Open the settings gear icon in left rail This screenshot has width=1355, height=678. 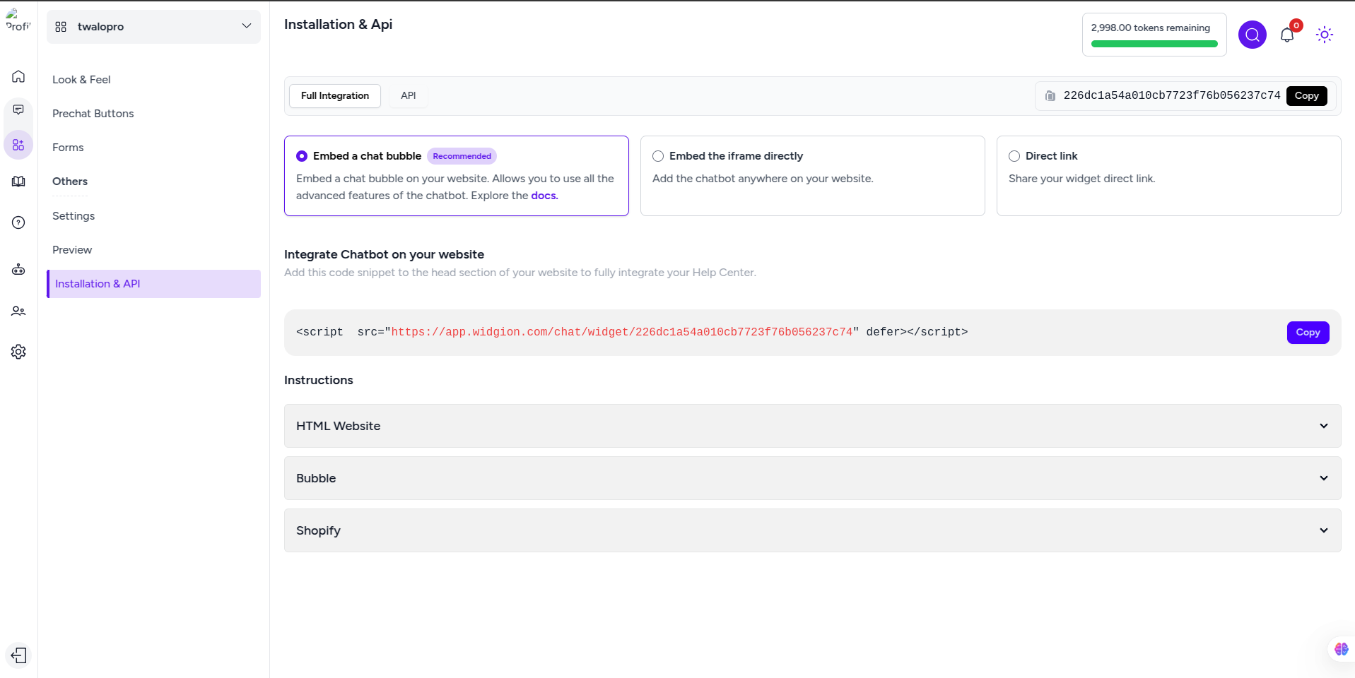coord(18,352)
